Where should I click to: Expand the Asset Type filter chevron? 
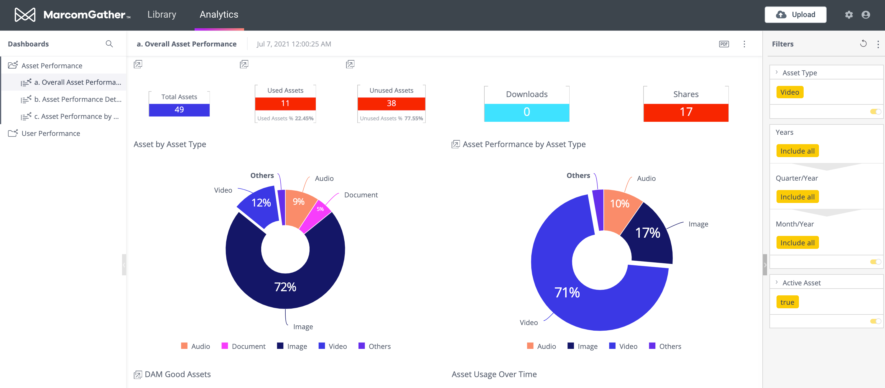pyautogui.click(x=777, y=72)
